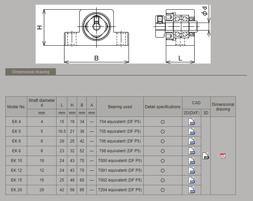Open the PDF dimensional drawing icon
Screen dimensions: 253x201
pyautogui.click(x=223, y=156)
